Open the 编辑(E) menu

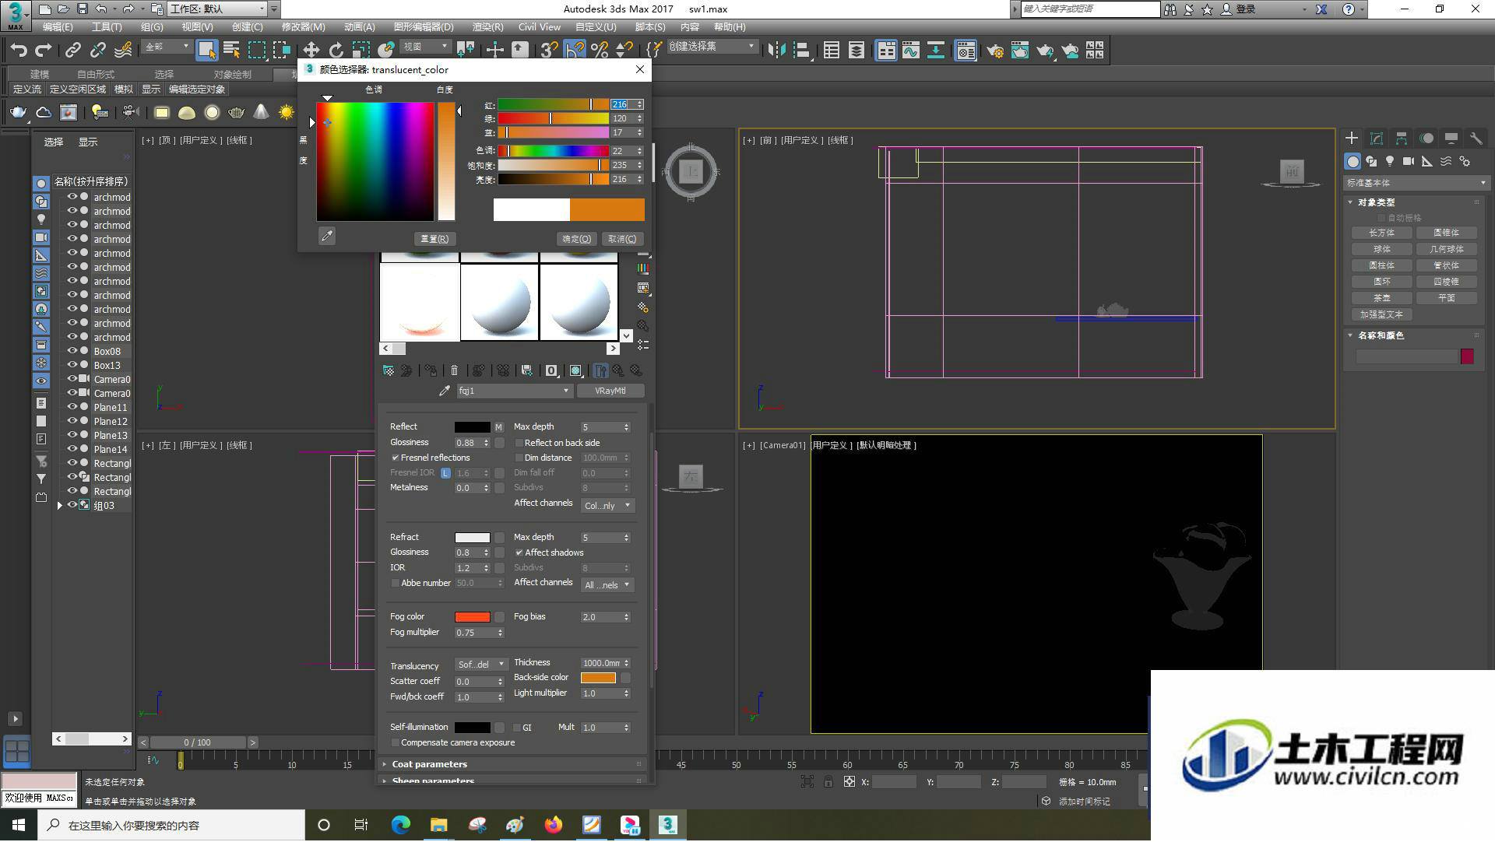pos(57,26)
